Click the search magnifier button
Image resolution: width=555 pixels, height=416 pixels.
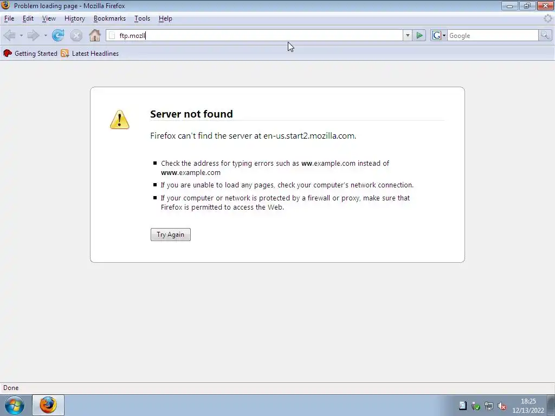545,35
